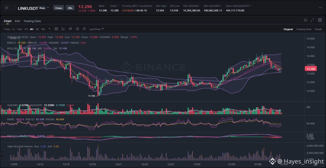Expand more time intervals dropdown arrow

click(49, 29)
